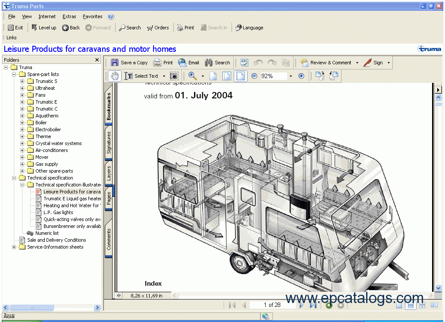Screen dimensions: 445x322
Task: Open the Signatures side tab
Action: (109, 143)
